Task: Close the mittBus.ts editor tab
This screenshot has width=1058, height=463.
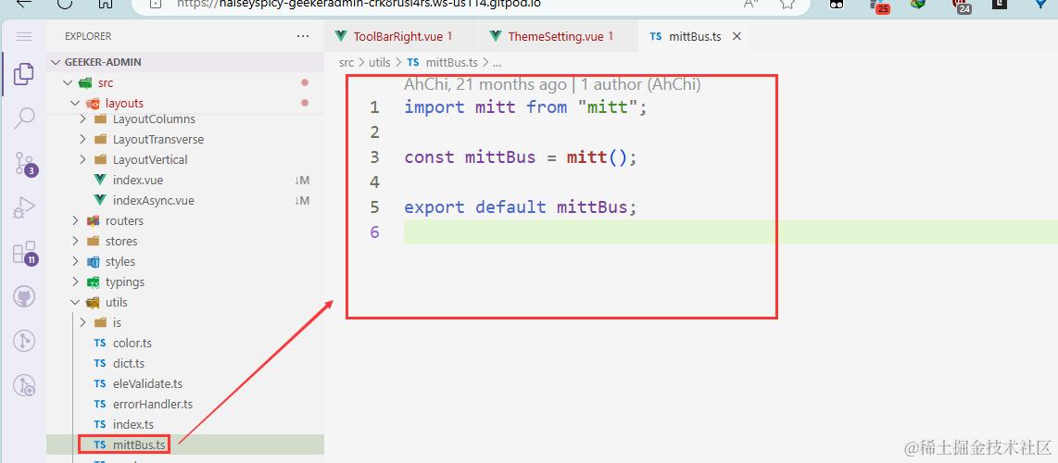Action: [737, 36]
